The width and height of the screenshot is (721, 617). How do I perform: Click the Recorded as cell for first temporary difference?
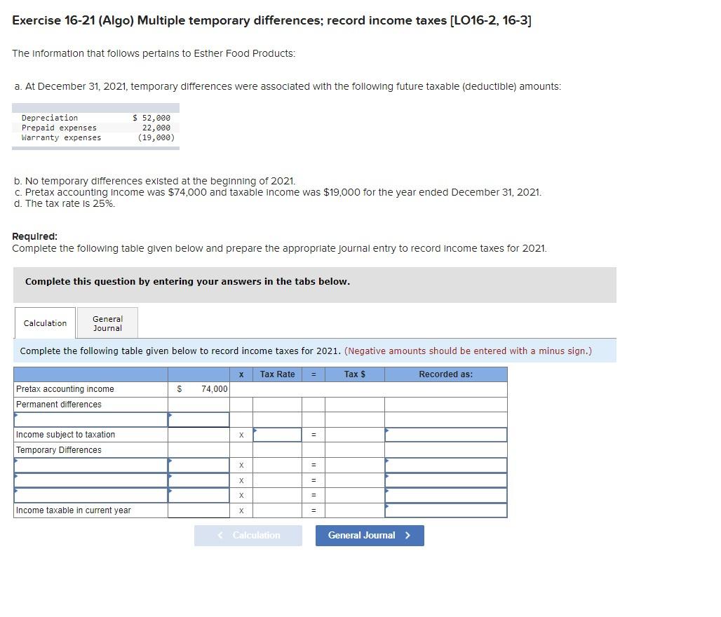[x=445, y=465]
